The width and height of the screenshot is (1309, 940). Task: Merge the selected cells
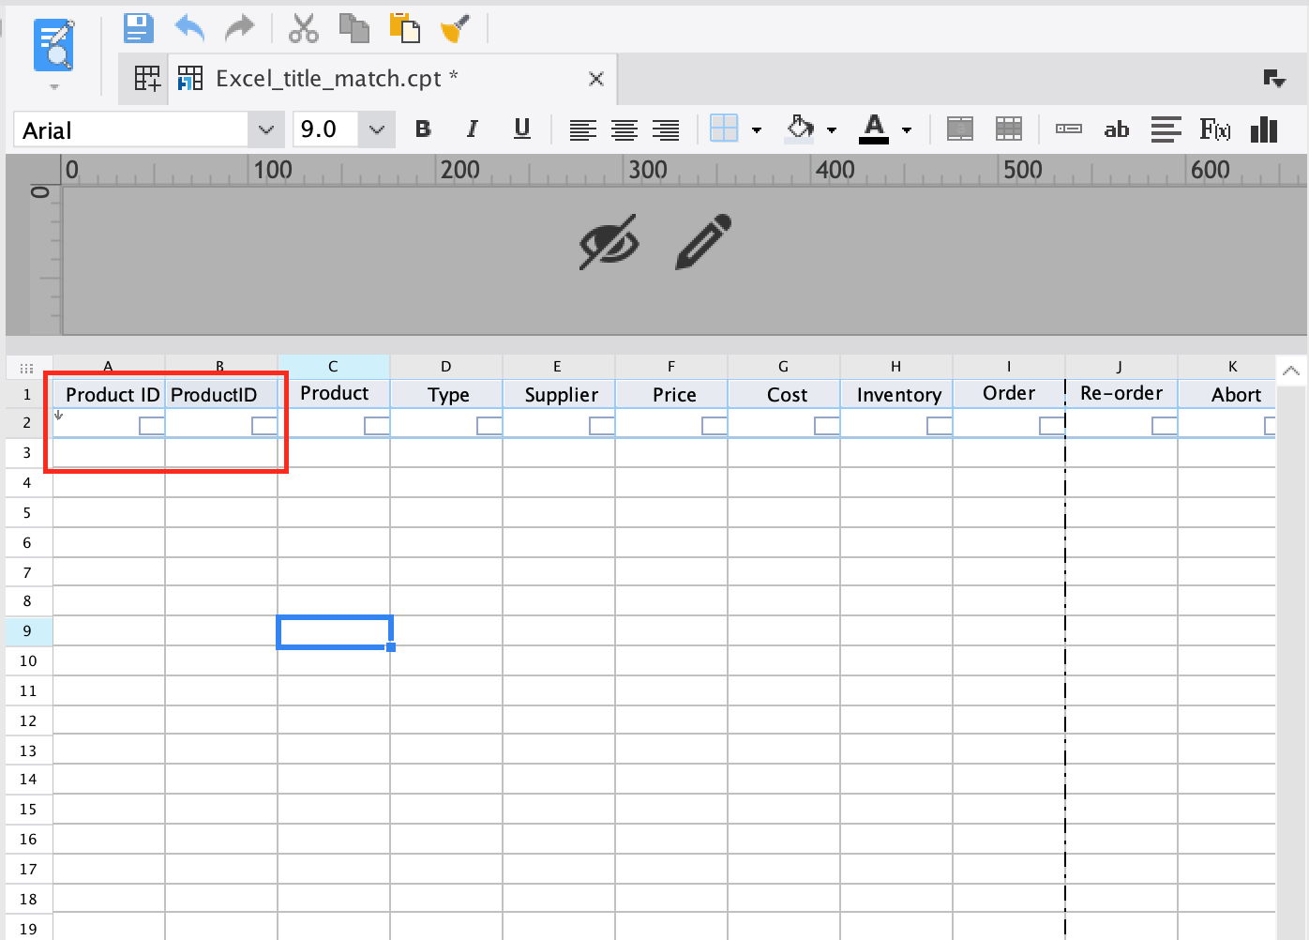pos(960,129)
